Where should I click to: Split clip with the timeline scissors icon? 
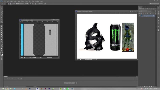point(18,79)
